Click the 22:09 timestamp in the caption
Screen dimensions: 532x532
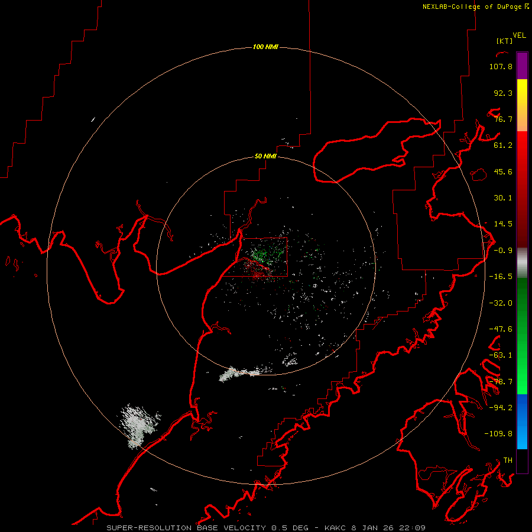413,528
